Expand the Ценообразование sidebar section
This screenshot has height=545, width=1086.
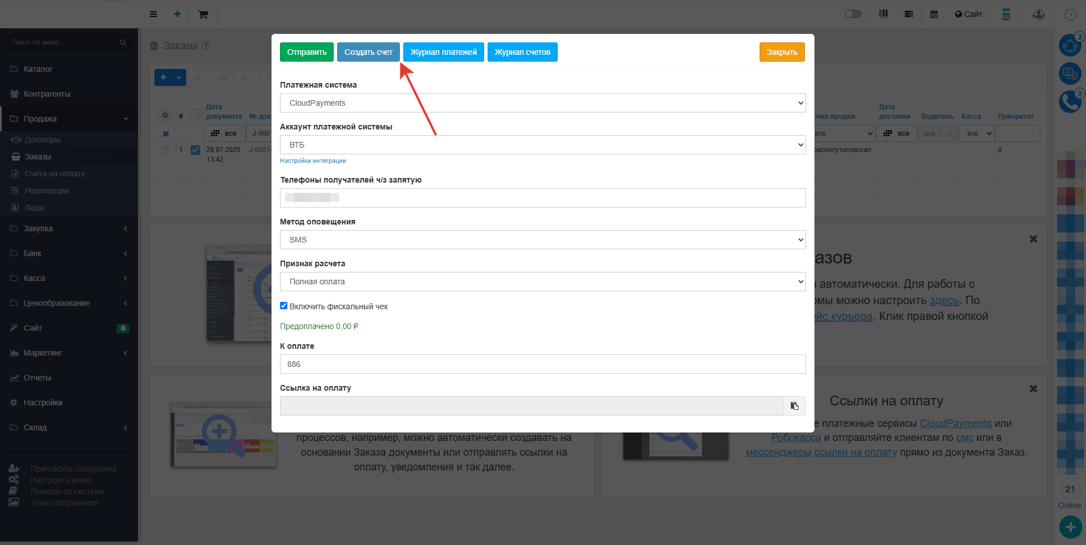69,303
